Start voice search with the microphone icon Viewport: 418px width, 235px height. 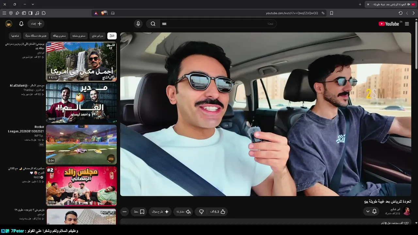click(x=138, y=24)
